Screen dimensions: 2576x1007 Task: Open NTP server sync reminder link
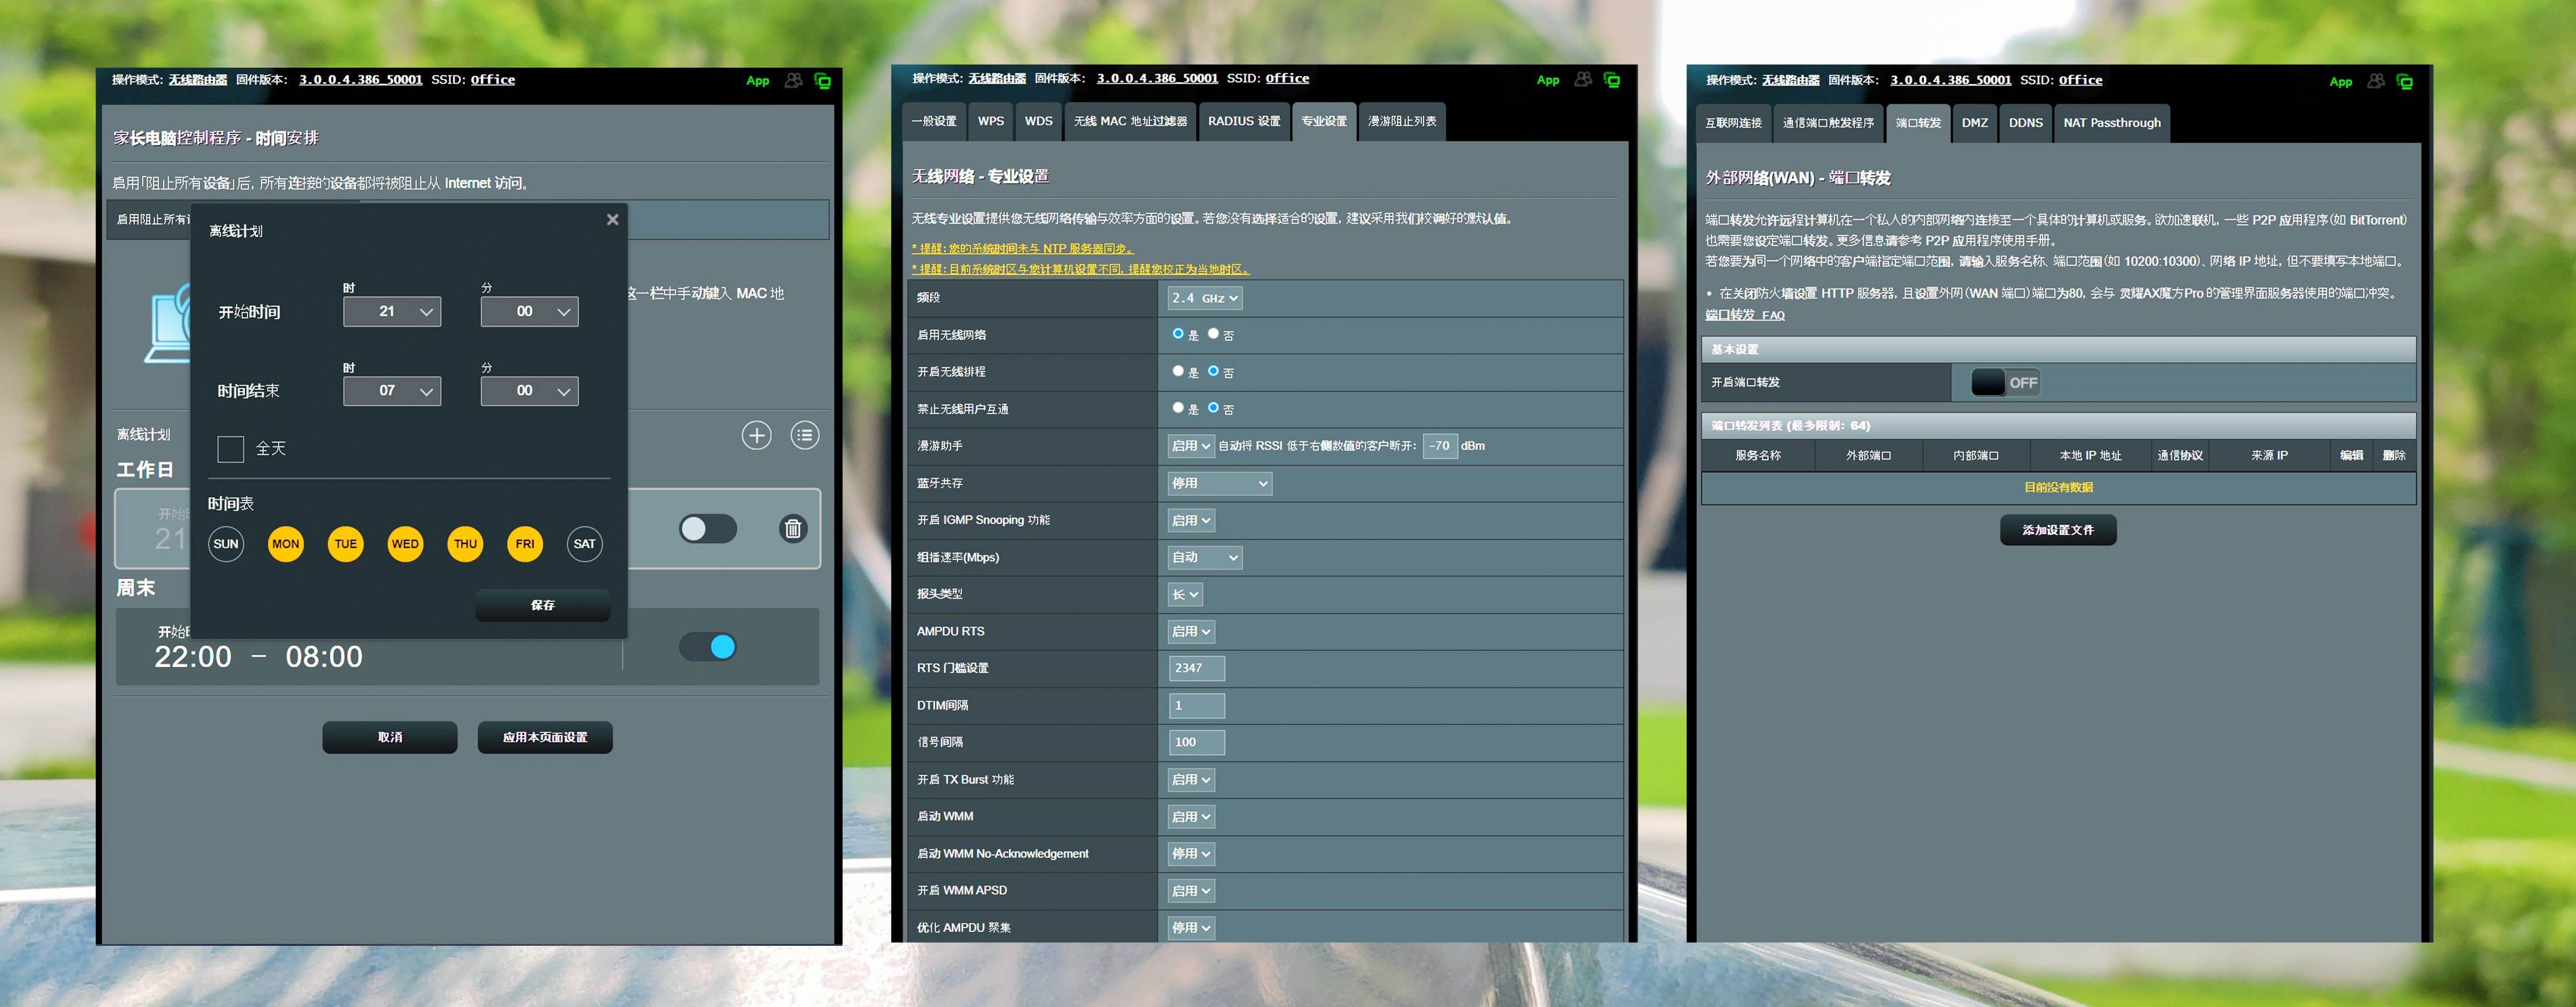[x=1022, y=248]
